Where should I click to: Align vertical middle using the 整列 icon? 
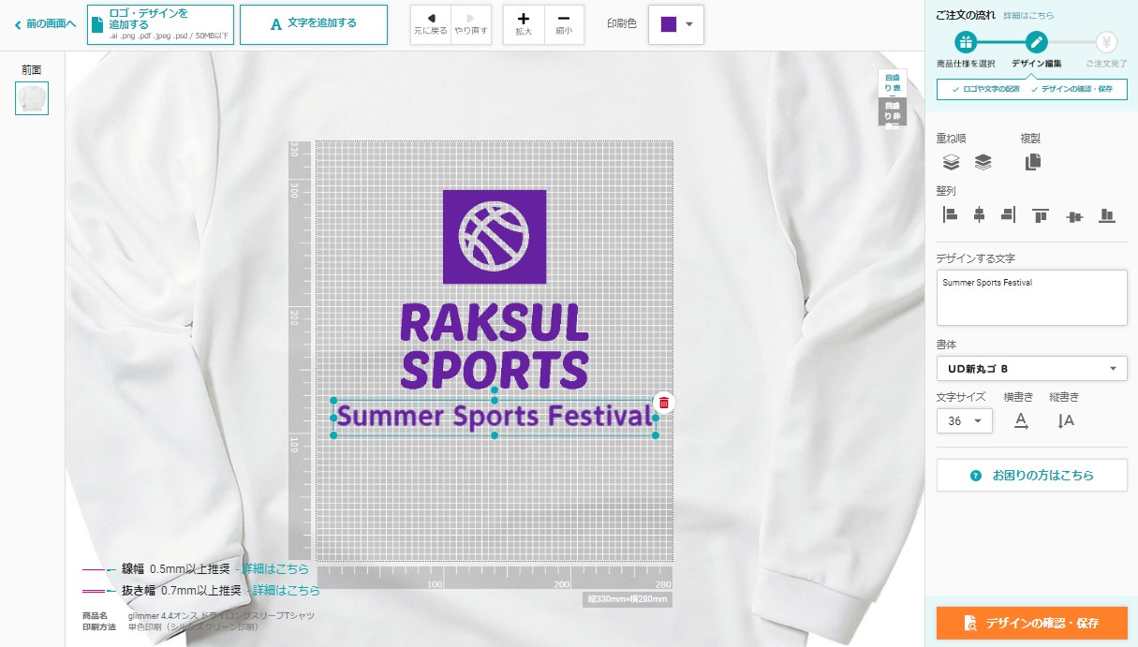tap(1074, 216)
